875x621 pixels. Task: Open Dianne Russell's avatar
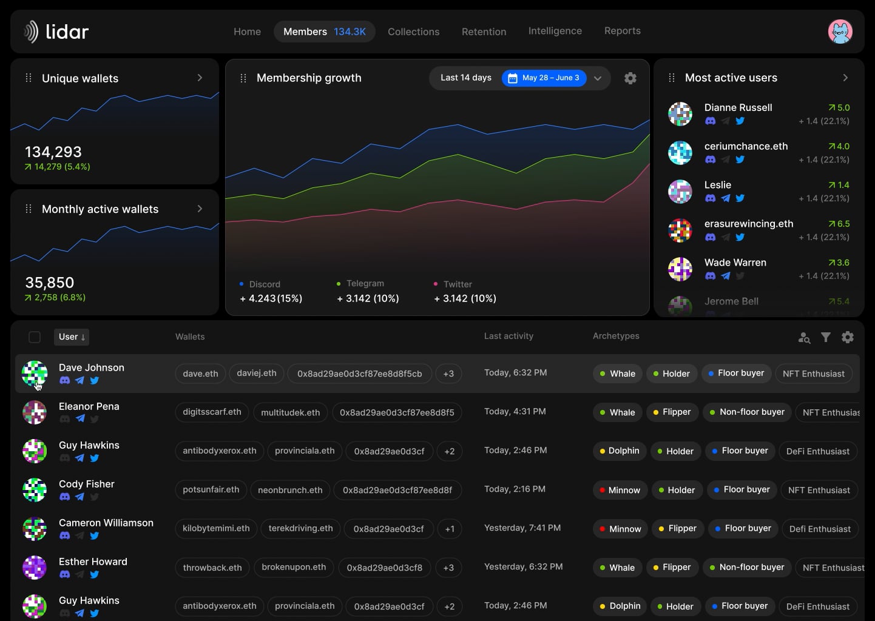tap(680, 114)
